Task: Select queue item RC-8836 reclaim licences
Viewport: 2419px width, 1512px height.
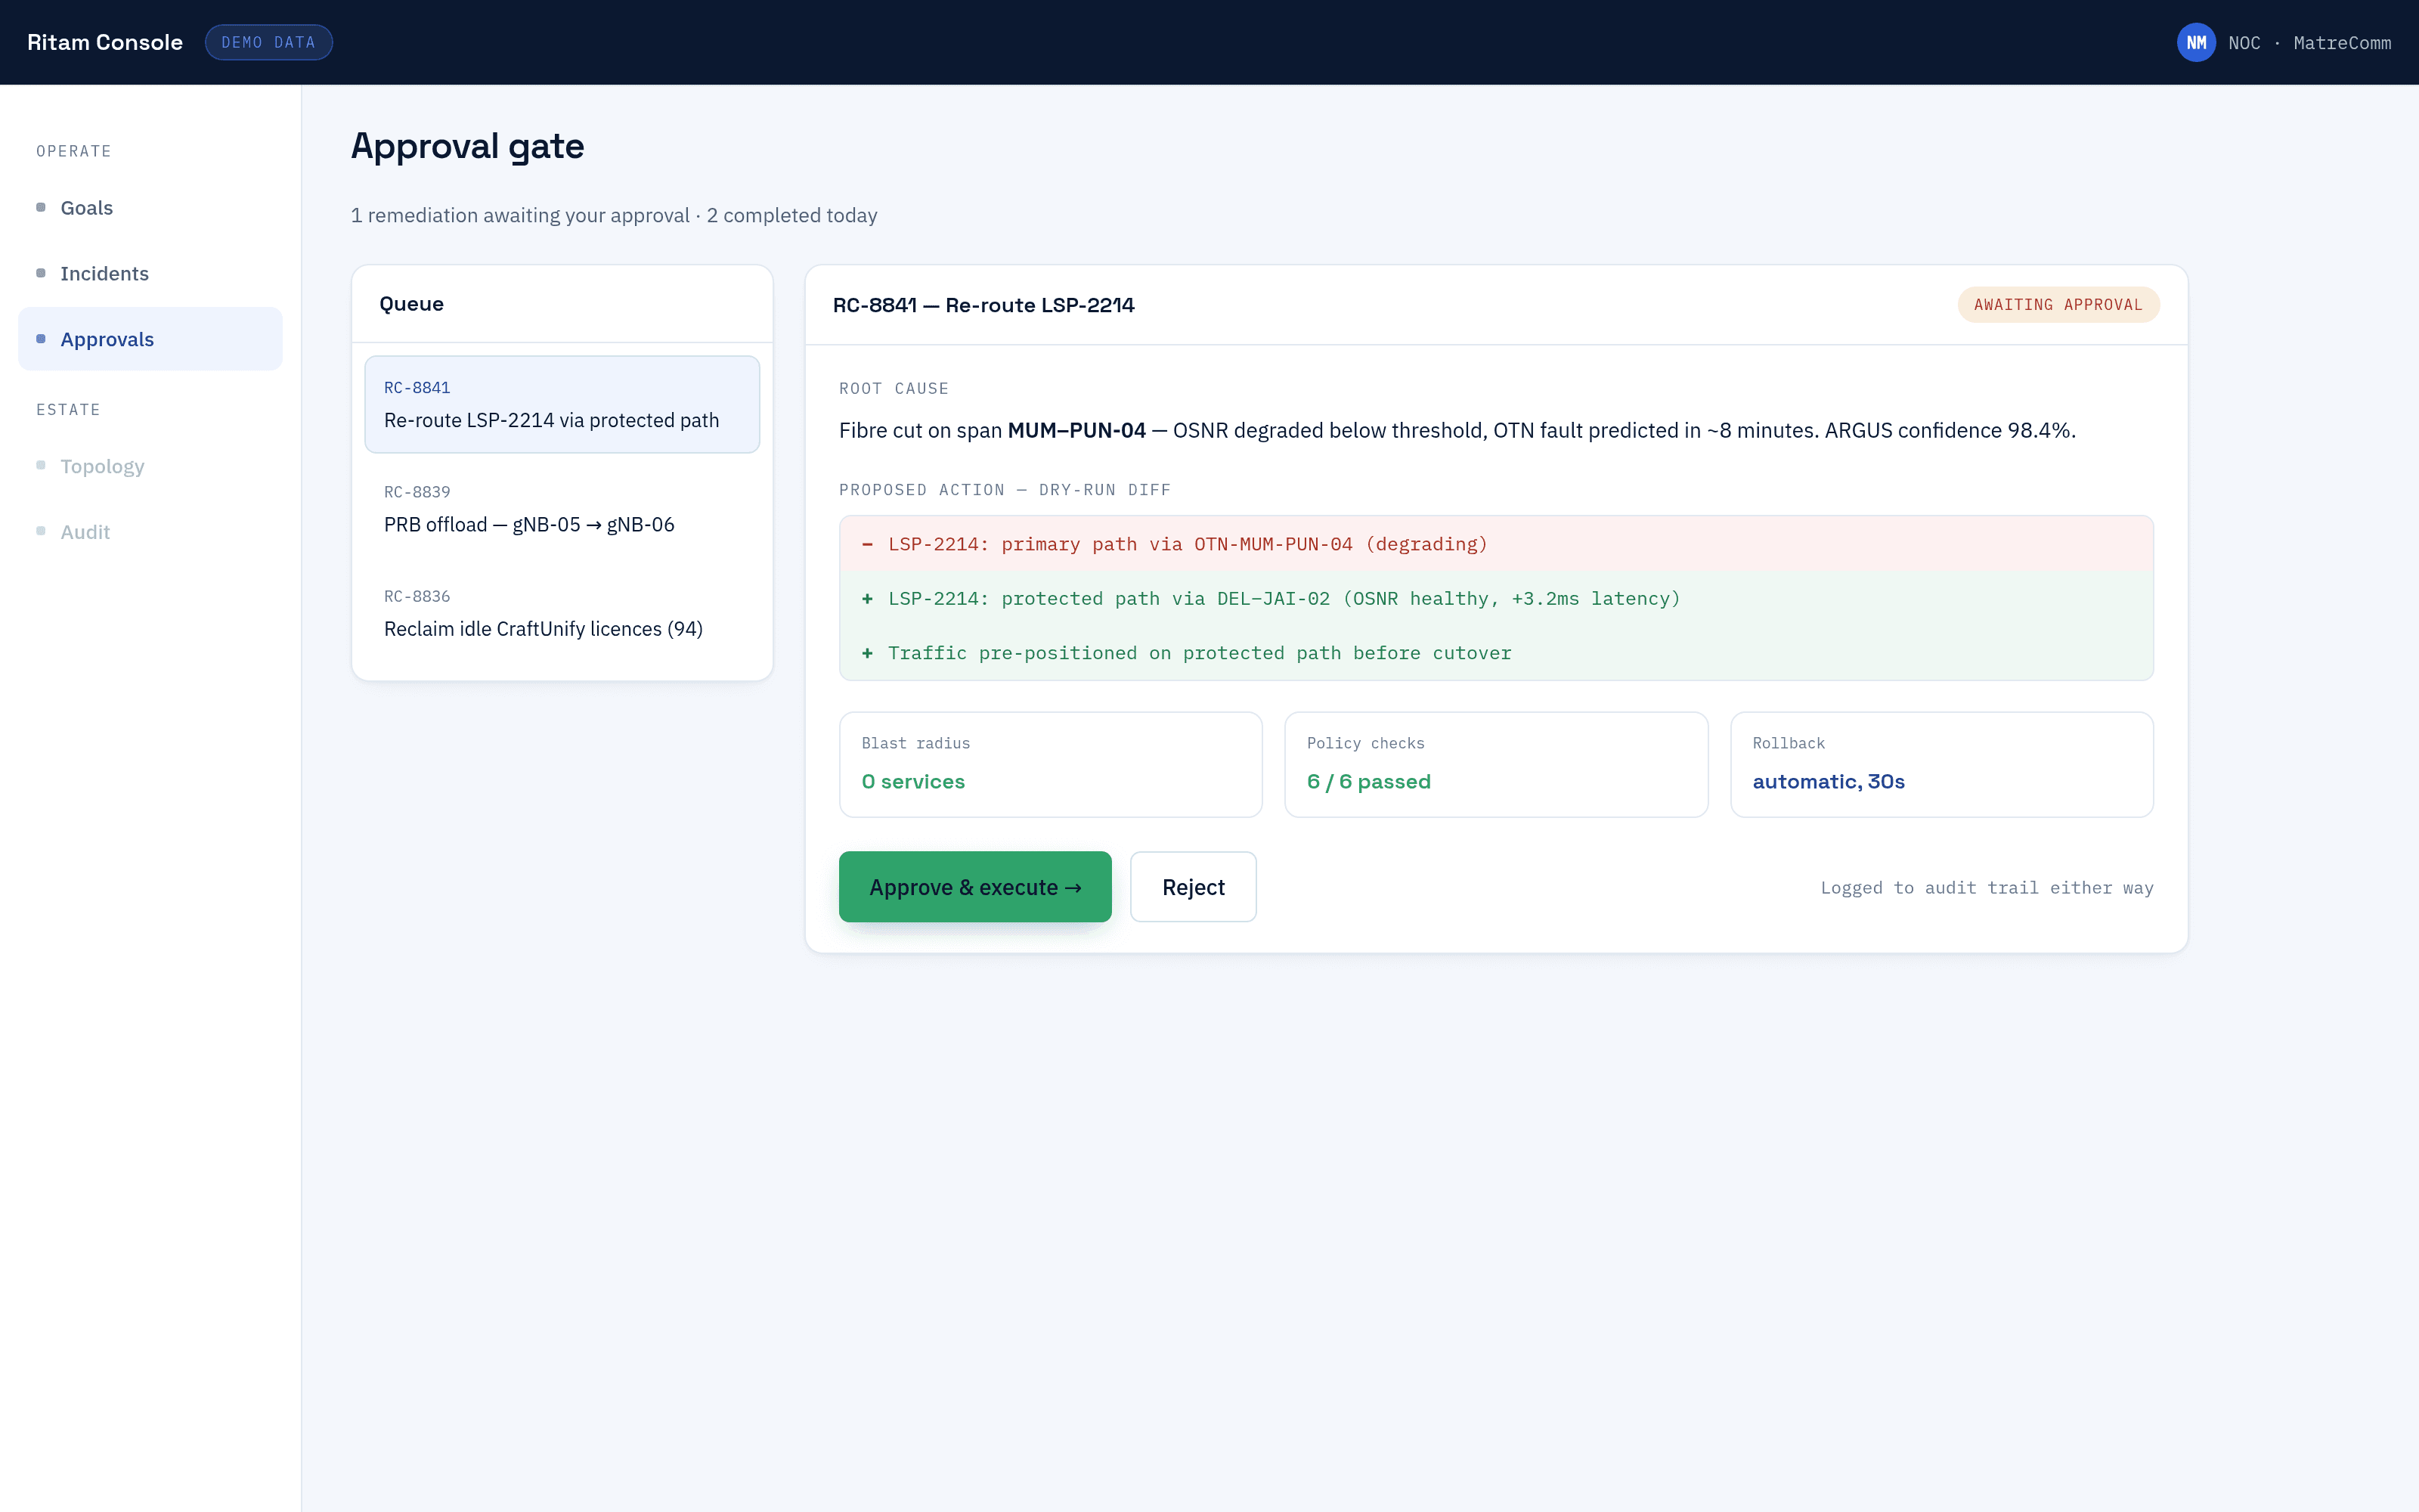Action: 562,613
